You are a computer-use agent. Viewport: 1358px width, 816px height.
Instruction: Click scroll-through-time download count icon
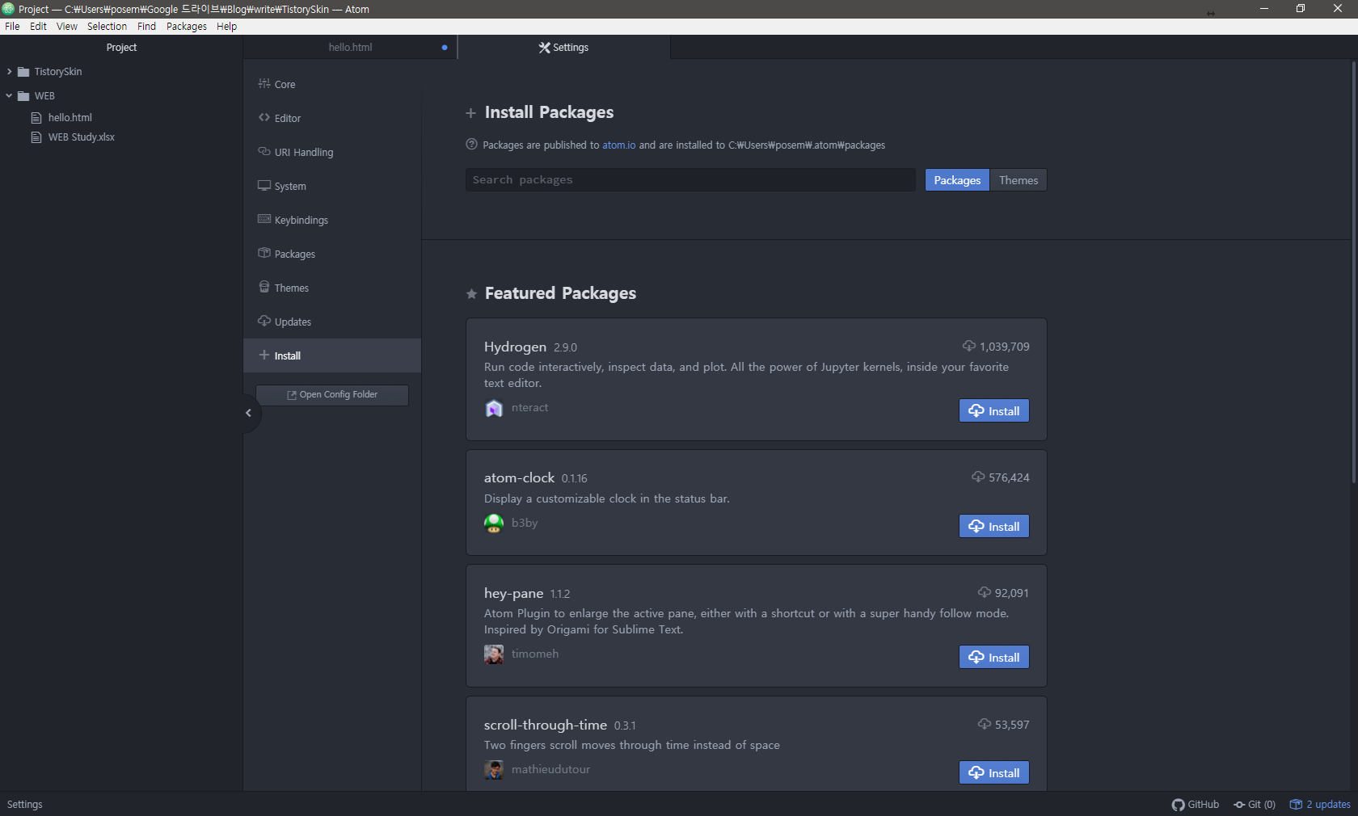(984, 724)
